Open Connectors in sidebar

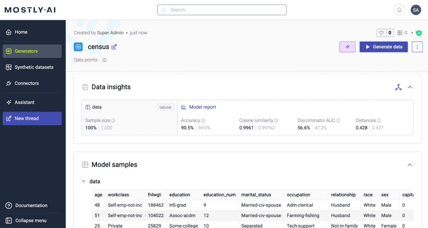[32, 83]
